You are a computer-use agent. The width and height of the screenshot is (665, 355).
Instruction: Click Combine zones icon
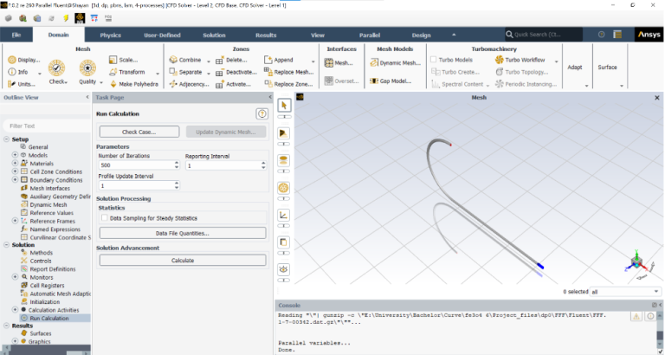pos(173,60)
